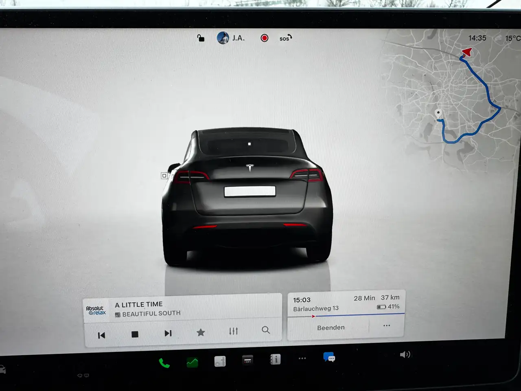
Task: Open the radio app icon
Action: coord(220,361)
